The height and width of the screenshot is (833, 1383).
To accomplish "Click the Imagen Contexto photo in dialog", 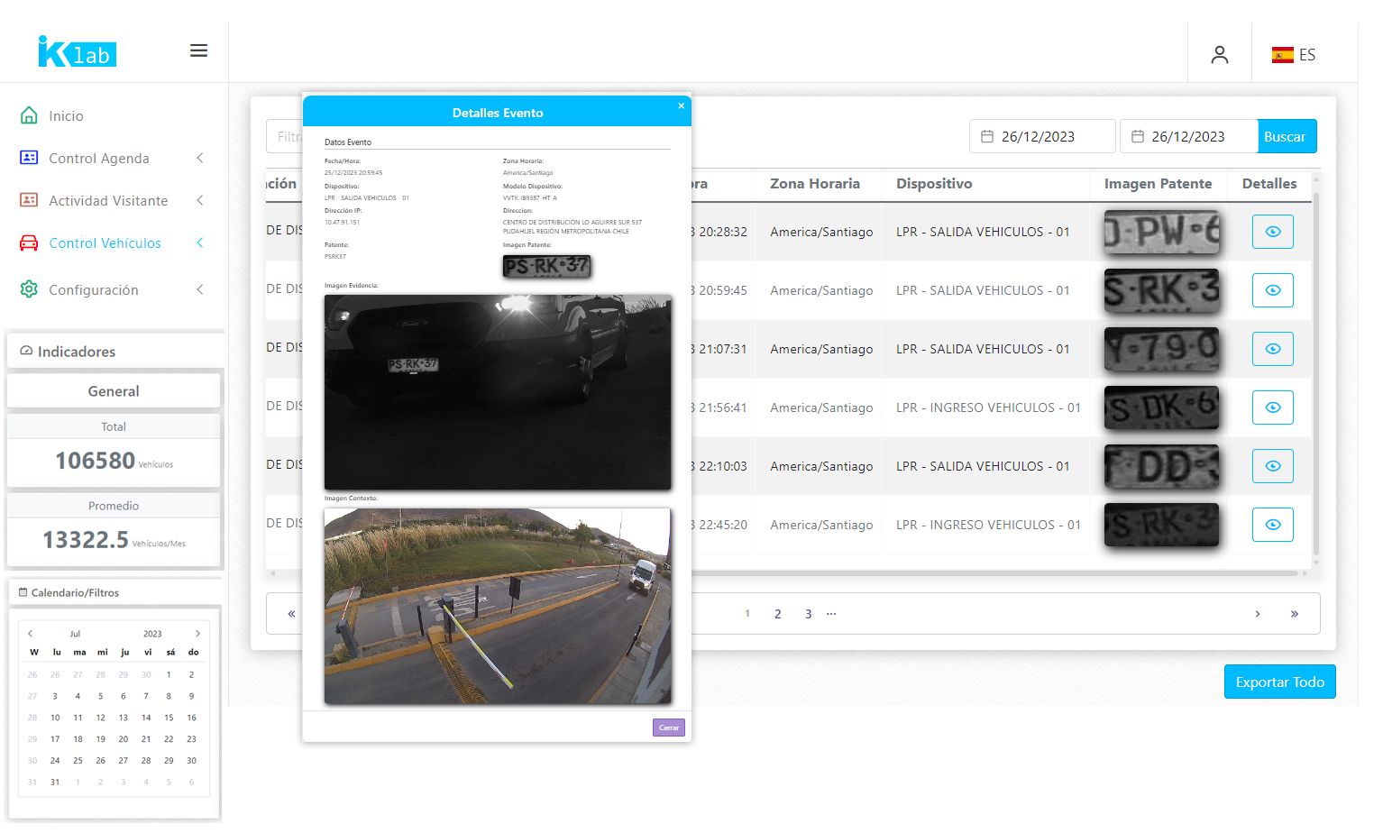I will coord(497,606).
